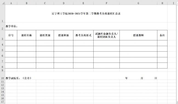Select column F header
178x104 pixels.
coord(107,3)
